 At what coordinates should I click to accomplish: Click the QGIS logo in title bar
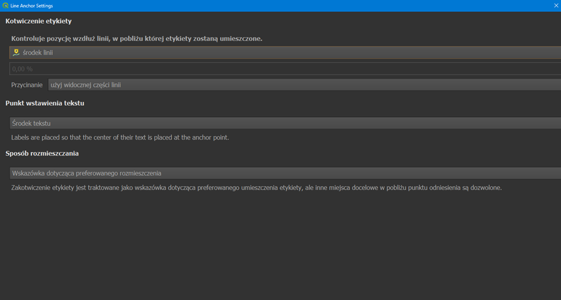point(5,5)
